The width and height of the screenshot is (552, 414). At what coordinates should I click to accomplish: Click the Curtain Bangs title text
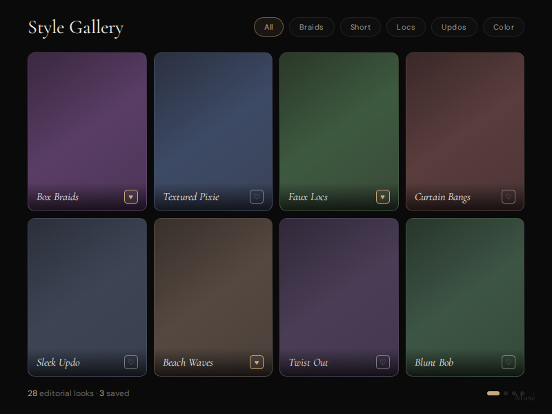click(442, 197)
